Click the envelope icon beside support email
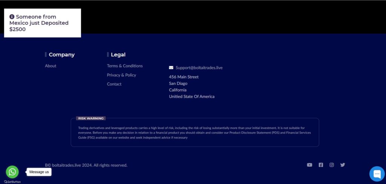Image resolution: width=386 pixels, height=184 pixels. tap(171, 68)
